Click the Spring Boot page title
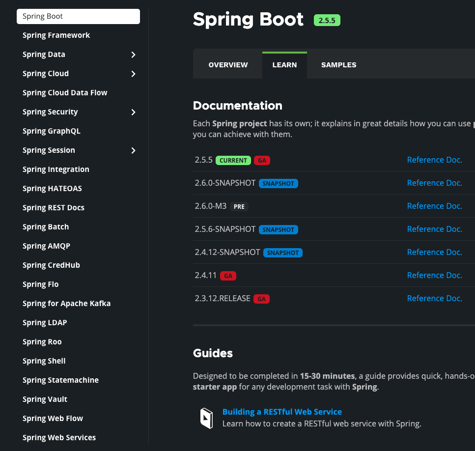This screenshot has height=451, width=475. pos(248,19)
